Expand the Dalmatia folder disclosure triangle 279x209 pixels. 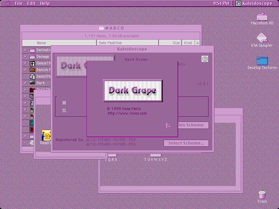25,50
